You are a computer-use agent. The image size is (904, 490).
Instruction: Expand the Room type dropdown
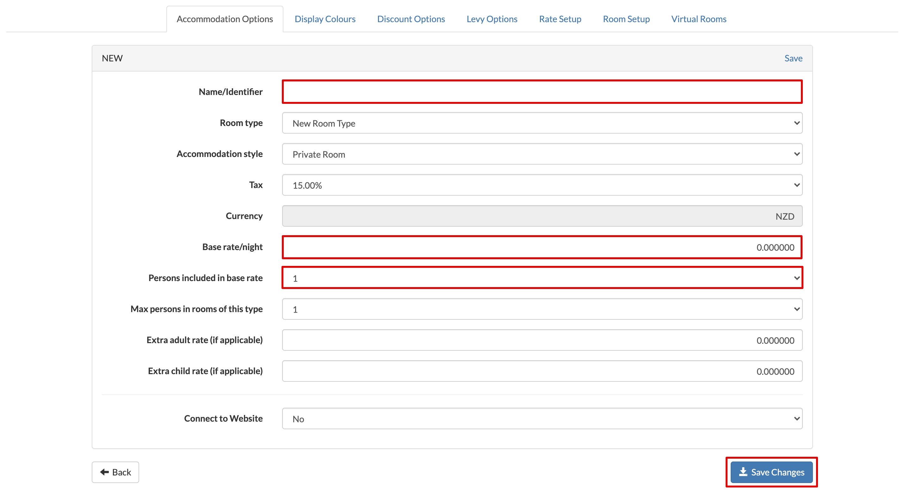coord(542,123)
